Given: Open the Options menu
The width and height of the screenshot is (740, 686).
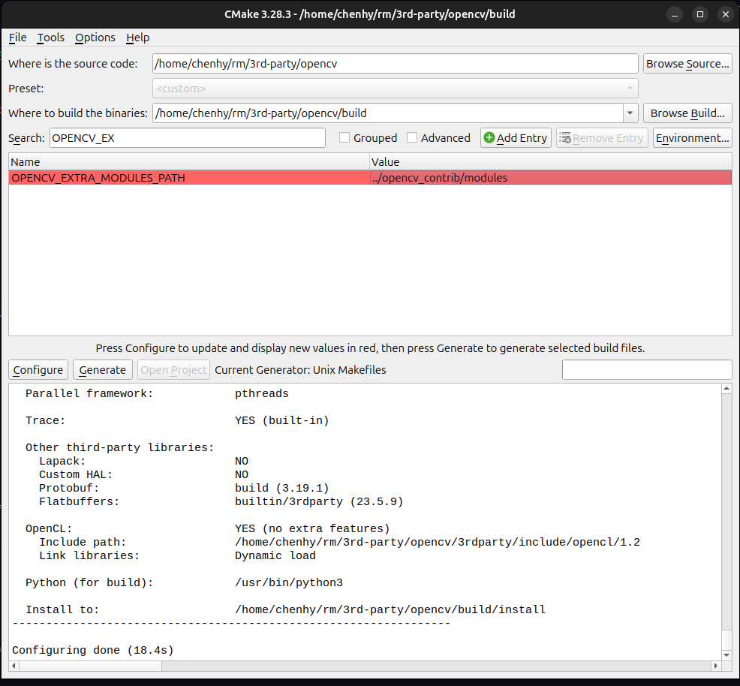Looking at the screenshot, I should click(x=95, y=38).
